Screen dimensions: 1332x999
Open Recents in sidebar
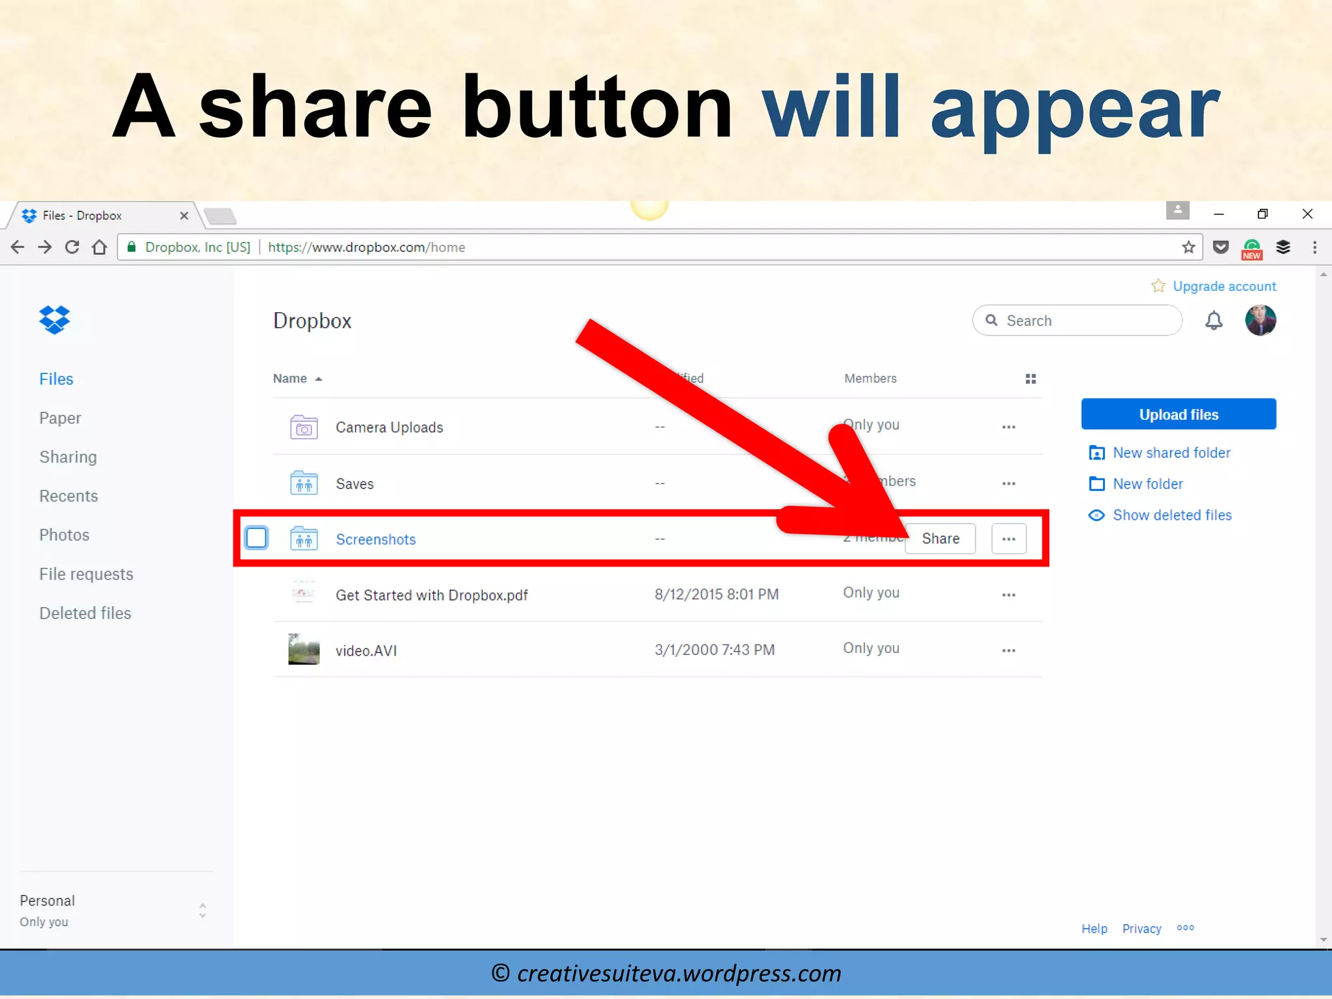tap(68, 496)
